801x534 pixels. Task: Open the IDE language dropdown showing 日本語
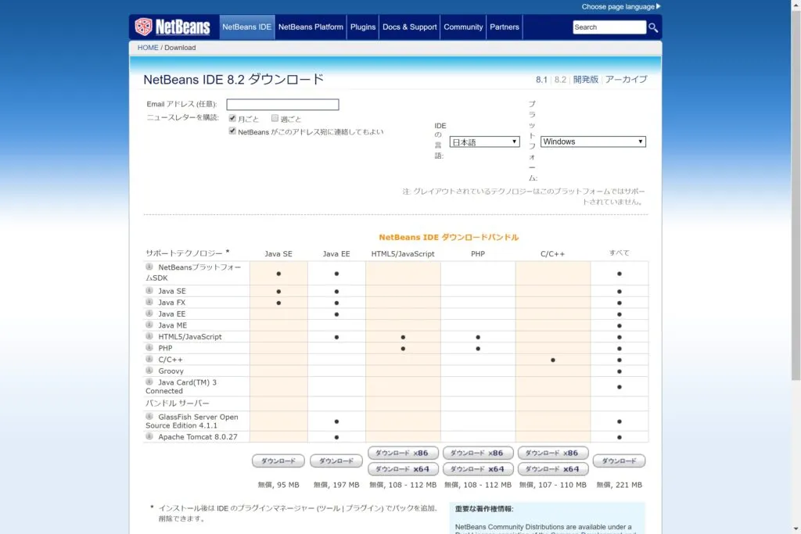coord(484,142)
